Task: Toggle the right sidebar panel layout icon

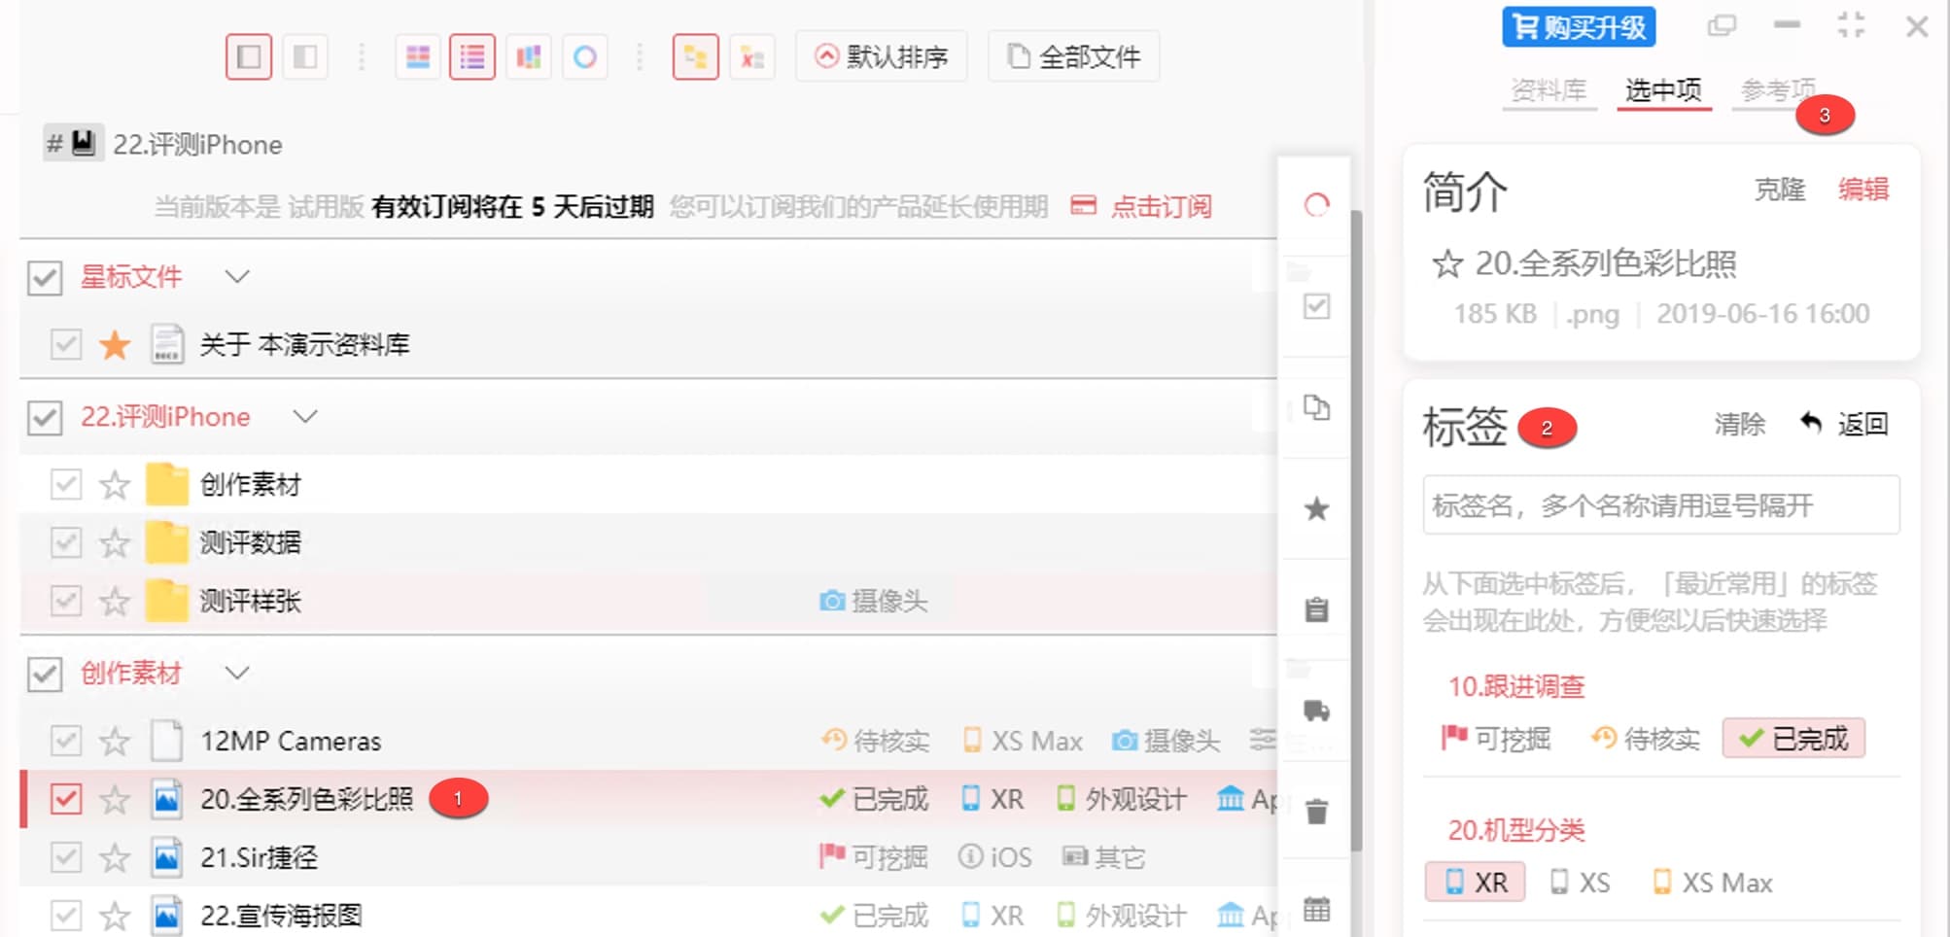Action: click(x=305, y=56)
